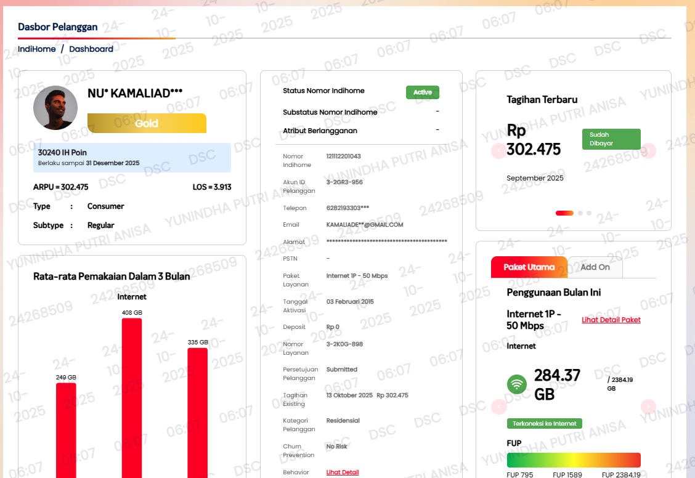Screen dimensions: 695x478
Task: Click Tagihan Existing date 13 Oktober 2025
Action: coord(349,395)
